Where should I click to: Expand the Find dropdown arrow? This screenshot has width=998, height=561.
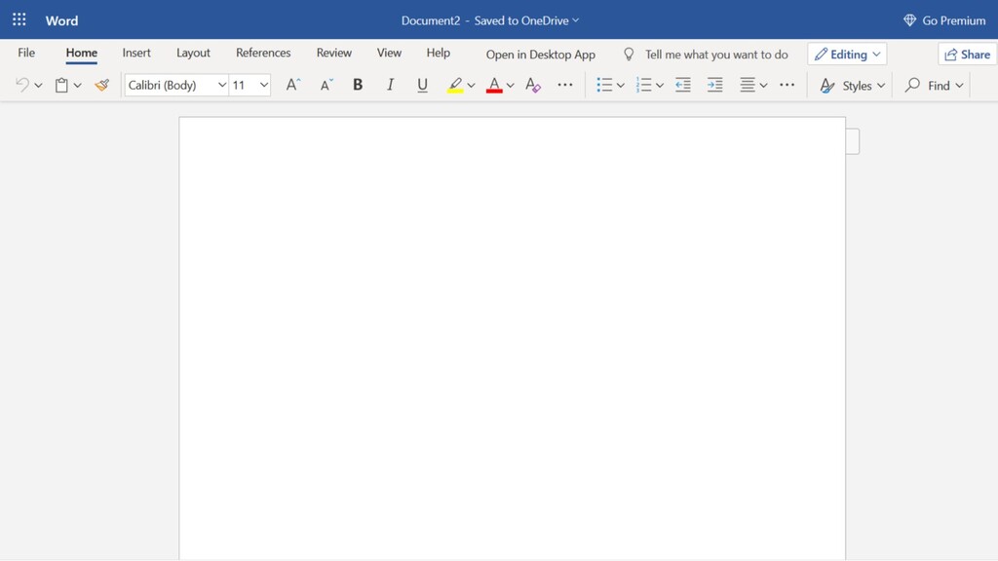959,86
